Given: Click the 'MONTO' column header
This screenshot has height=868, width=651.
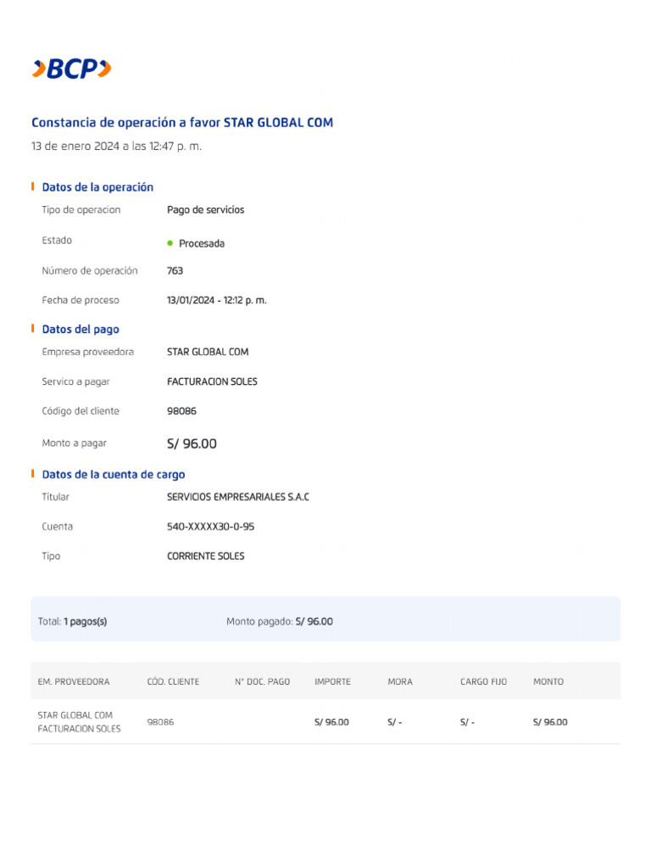Looking at the screenshot, I should coord(548,682).
